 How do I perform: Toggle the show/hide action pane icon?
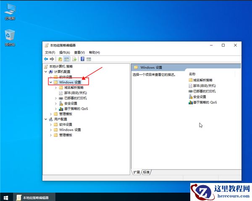(89, 59)
